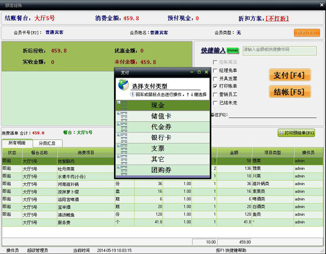Screen dimensions: 326x254
Task: Enable the 经理免单 checkbox
Action: click(x=215, y=70)
